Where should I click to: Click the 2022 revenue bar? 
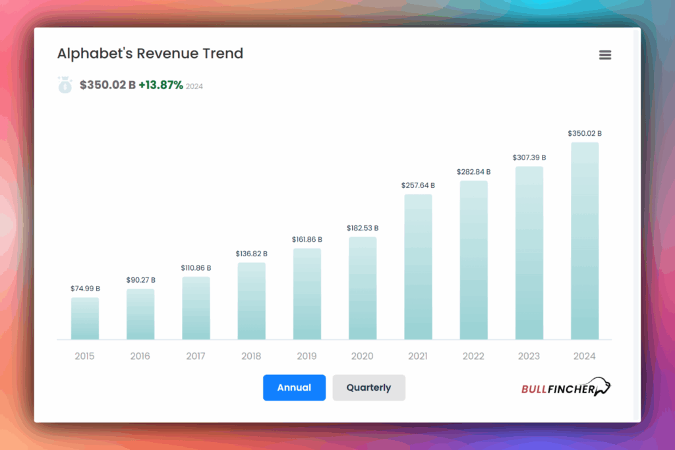(x=473, y=260)
